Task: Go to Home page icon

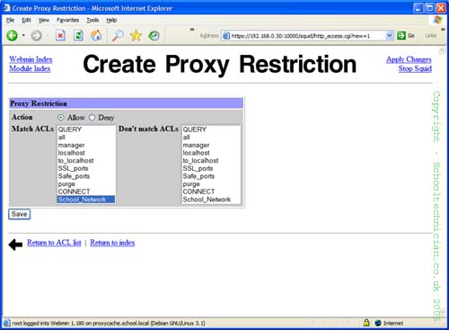Action: (96, 36)
